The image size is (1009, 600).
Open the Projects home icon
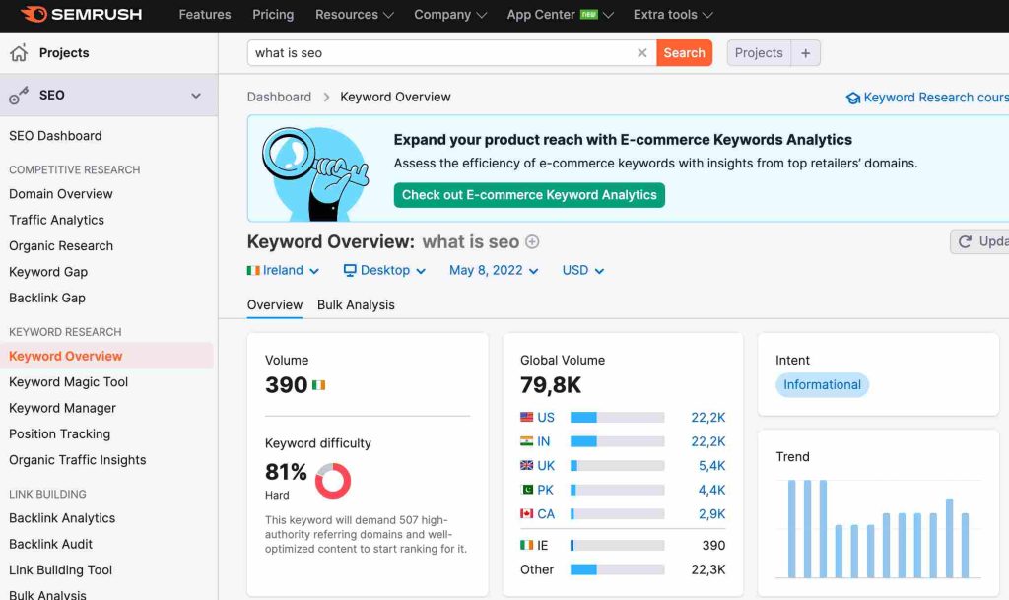(x=19, y=53)
